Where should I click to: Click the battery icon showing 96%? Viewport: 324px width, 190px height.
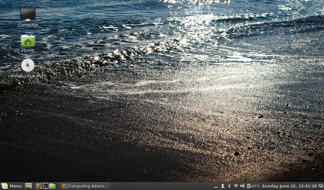point(253,186)
